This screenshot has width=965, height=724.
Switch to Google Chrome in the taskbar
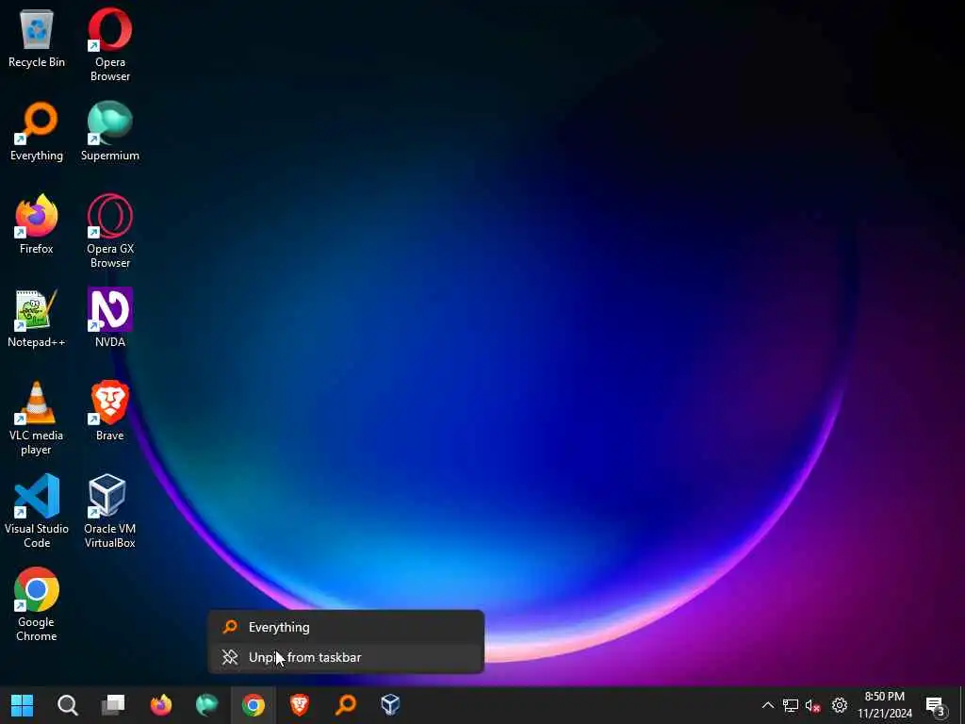253,705
